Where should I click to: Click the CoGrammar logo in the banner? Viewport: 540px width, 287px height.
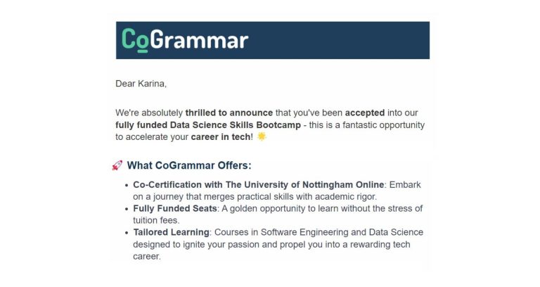(185, 40)
